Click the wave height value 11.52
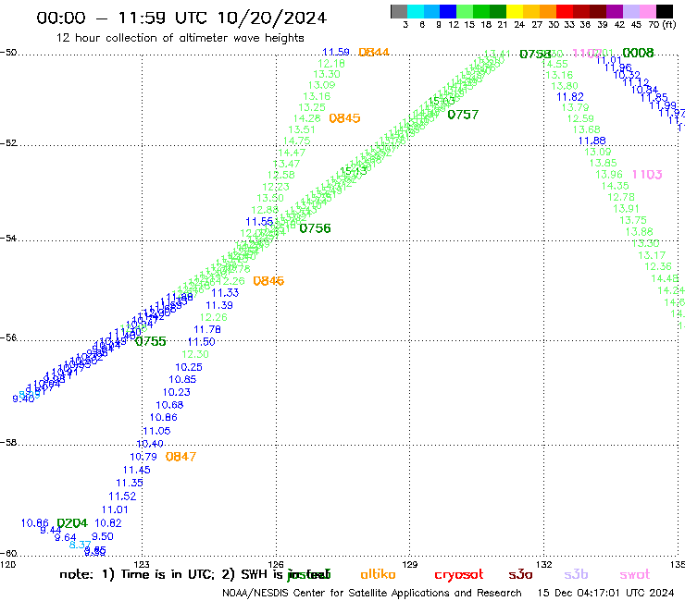 pyautogui.click(x=122, y=497)
